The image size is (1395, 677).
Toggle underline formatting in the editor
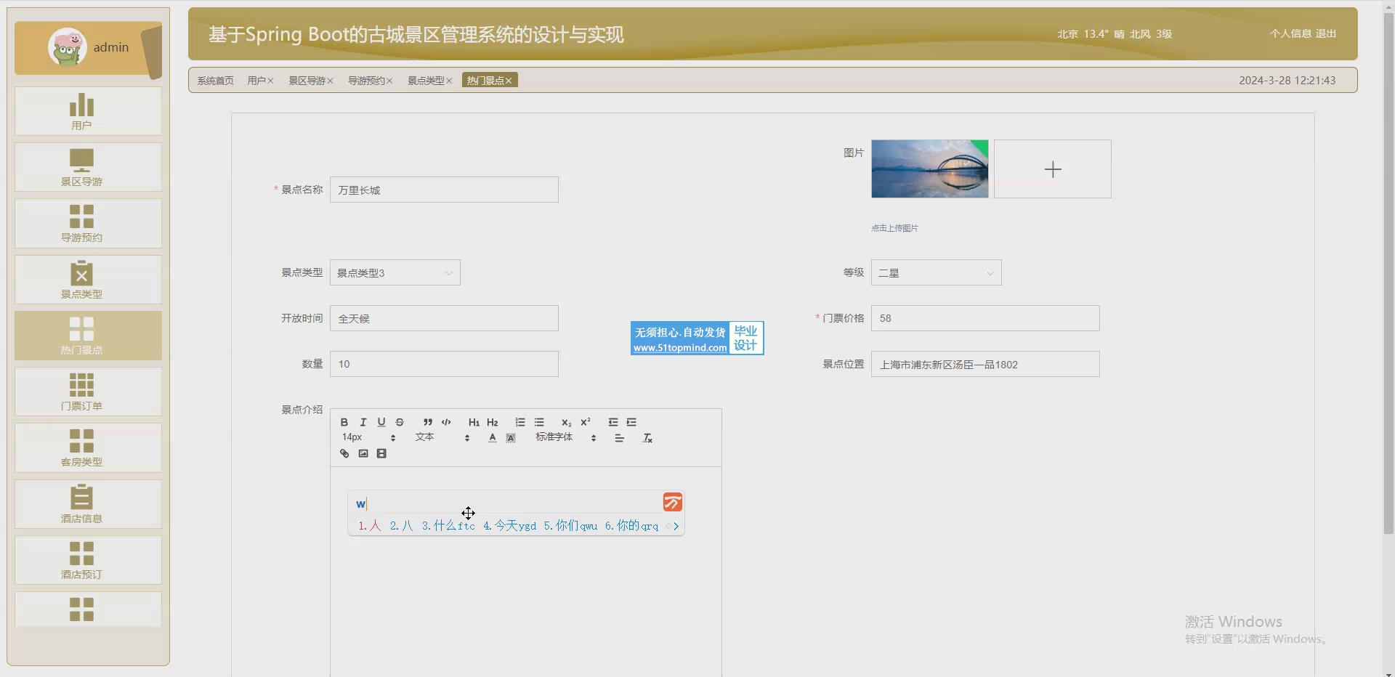tap(381, 422)
